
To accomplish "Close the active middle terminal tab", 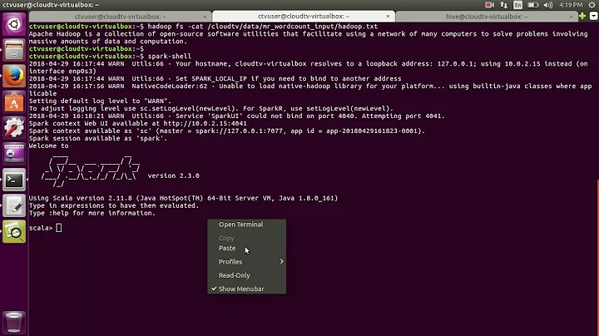I will tap(389, 17).
